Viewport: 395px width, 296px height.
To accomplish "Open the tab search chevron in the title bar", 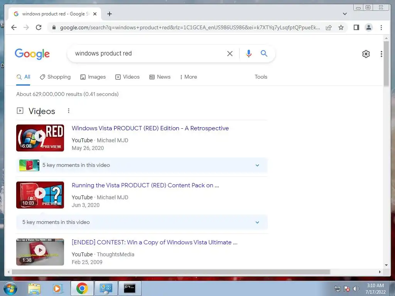I will [344, 14].
